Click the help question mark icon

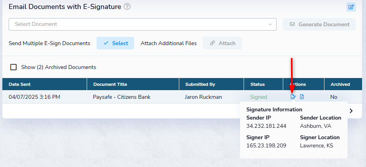point(127,7)
